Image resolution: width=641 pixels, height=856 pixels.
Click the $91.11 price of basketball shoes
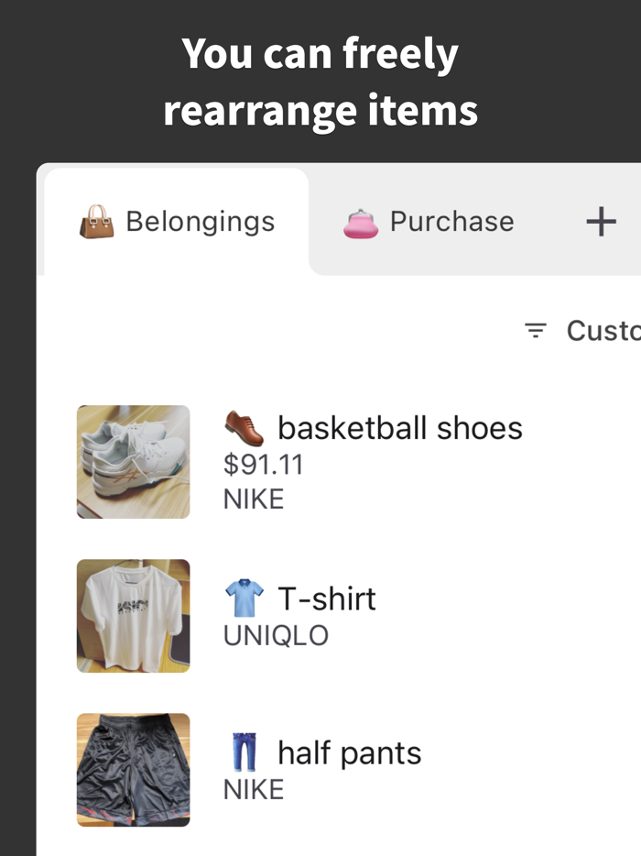pos(264,464)
